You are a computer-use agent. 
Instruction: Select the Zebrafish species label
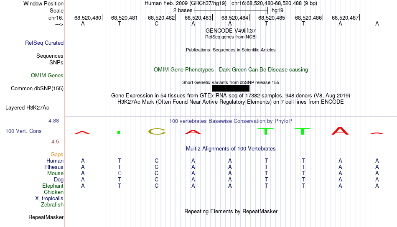click(x=52, y=204)
